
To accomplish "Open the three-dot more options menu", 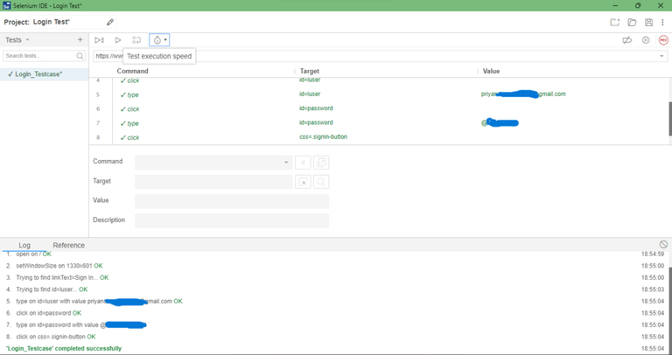I will click(x=662, y=22).
